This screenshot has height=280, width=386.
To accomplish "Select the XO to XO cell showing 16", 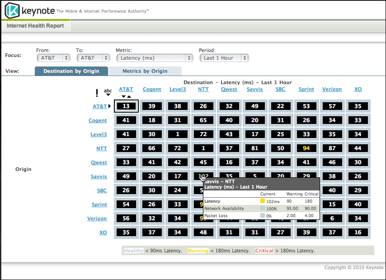I will [358, 232].
